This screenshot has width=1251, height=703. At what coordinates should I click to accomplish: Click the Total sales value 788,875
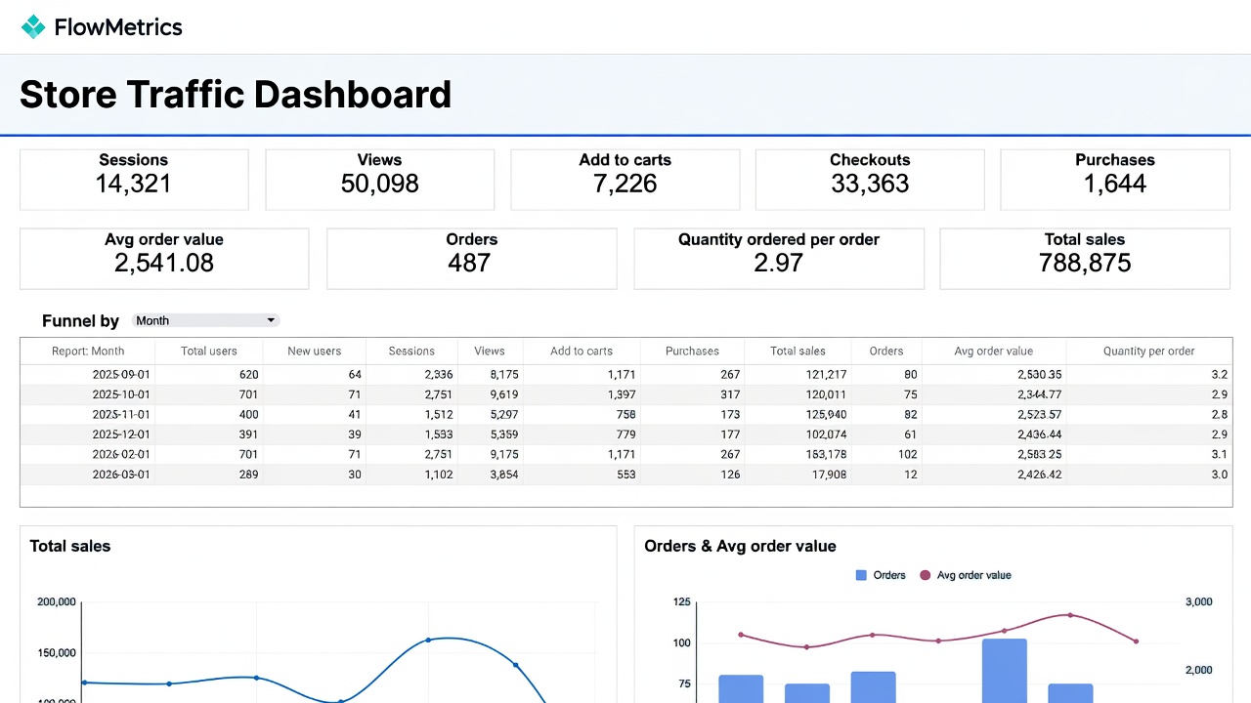[x=1085, y=263]
